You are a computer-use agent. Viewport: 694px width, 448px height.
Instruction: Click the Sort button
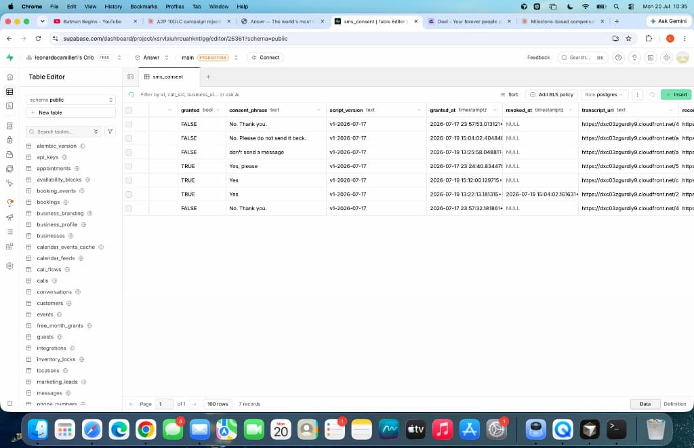[x=509, y=94]
